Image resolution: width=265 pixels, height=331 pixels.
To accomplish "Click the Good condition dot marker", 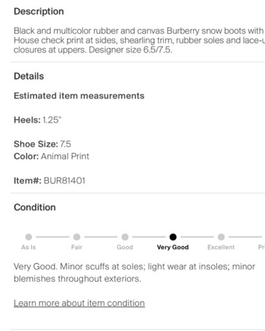I will click(x=125, y=237).
